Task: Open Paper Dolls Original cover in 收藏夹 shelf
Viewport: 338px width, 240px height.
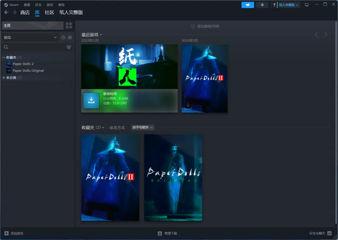Action: 173,177
